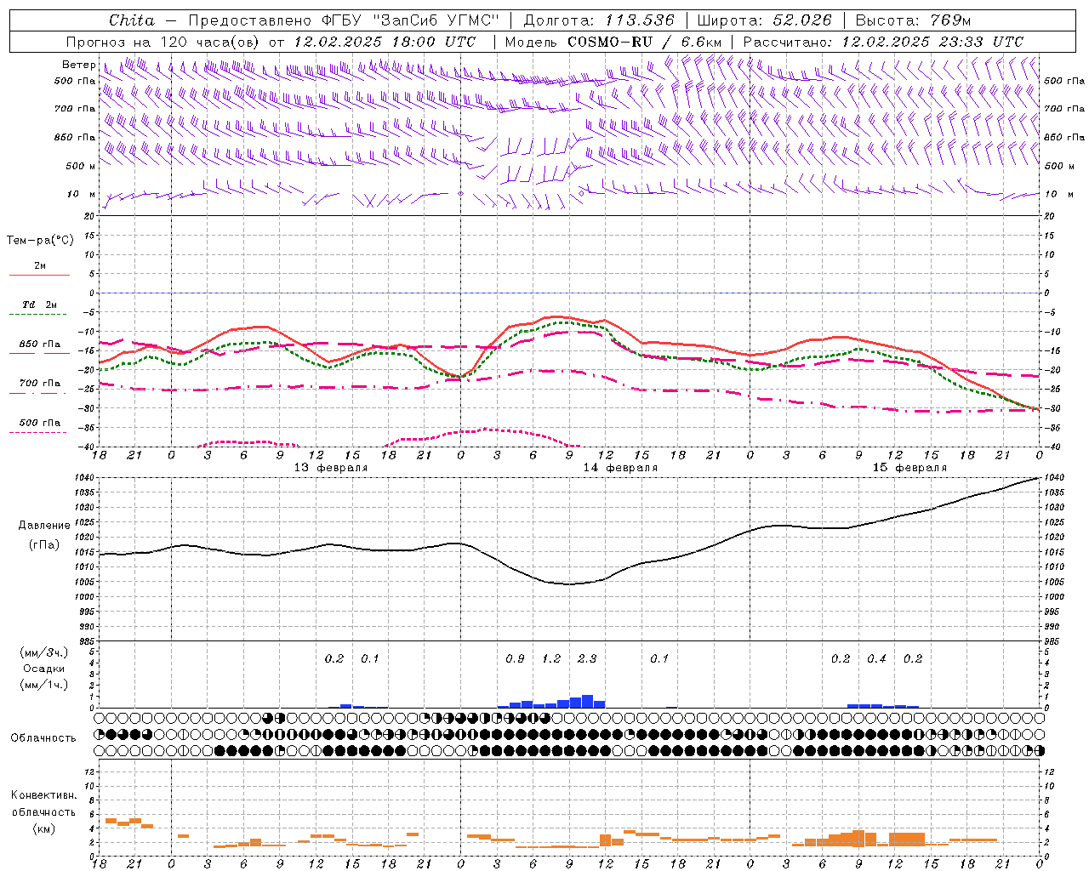Click the '14 февраля' date label

click(620, 468)
